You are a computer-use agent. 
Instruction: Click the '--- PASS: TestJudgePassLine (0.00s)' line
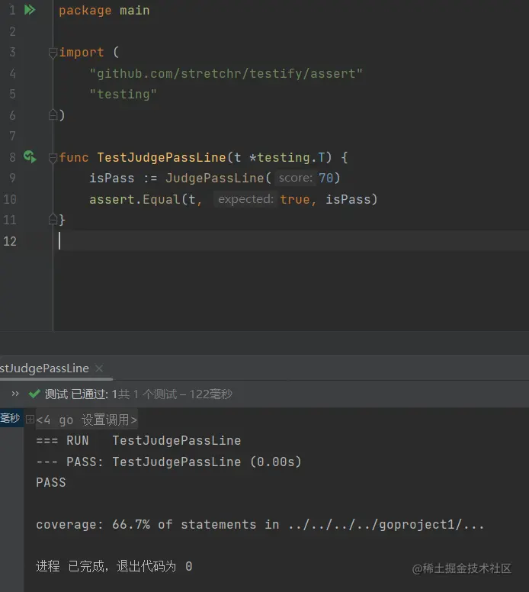point(168,462)
